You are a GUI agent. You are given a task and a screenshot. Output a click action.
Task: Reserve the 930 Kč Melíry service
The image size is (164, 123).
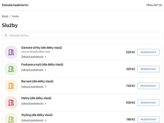click(x=148, y=102)
